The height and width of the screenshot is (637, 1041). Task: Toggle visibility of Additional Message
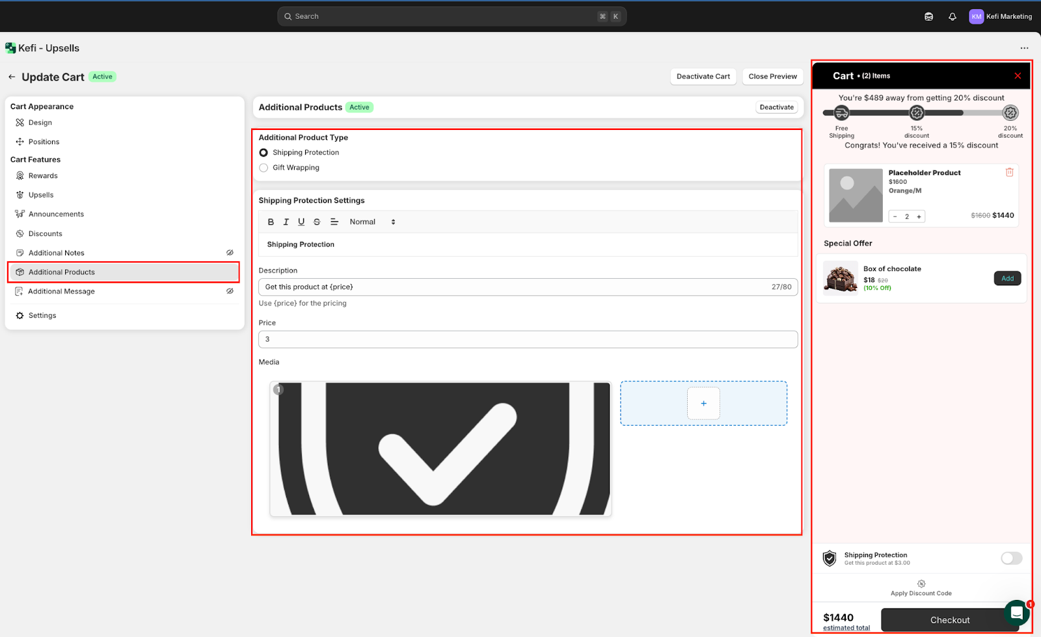coord(230,291)
